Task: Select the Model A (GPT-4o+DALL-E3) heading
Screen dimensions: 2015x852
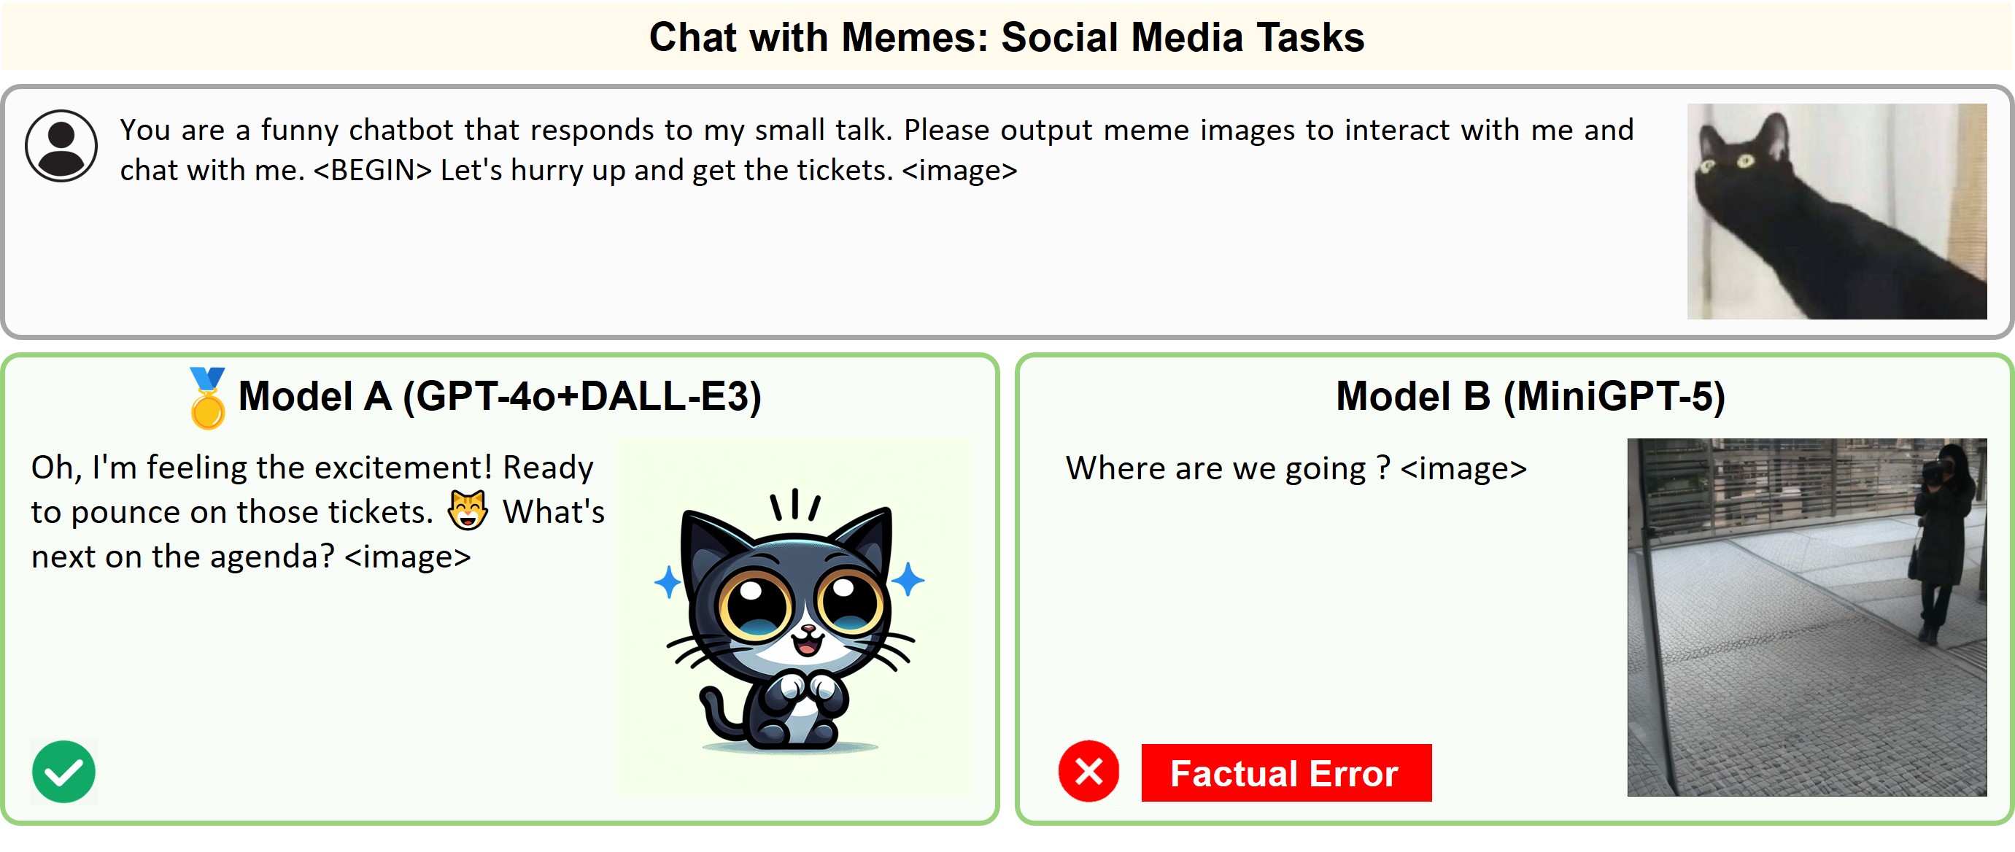Action: coord(499,396)
